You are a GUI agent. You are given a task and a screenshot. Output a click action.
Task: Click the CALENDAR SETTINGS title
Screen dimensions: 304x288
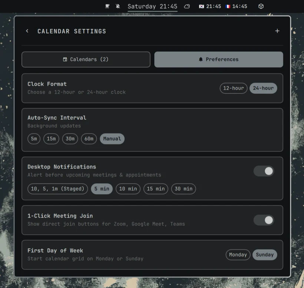pos(72,31)
